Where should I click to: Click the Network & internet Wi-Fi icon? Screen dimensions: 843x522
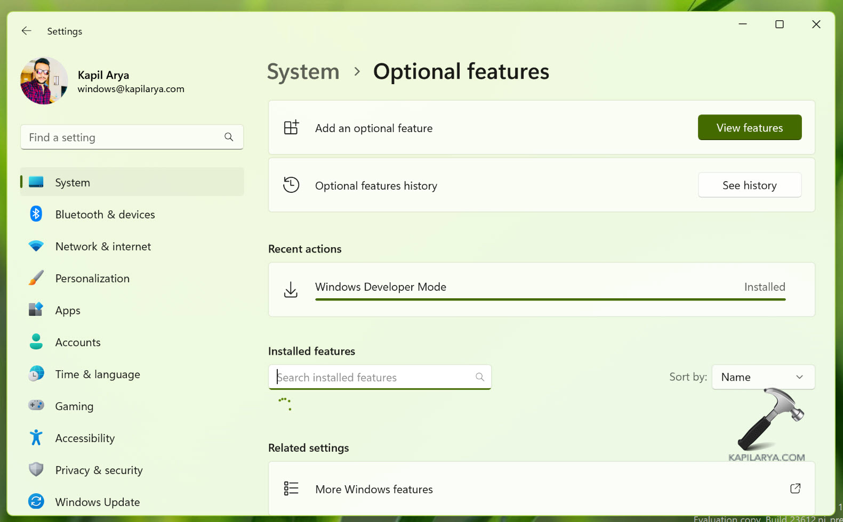[x=36, y=246]
